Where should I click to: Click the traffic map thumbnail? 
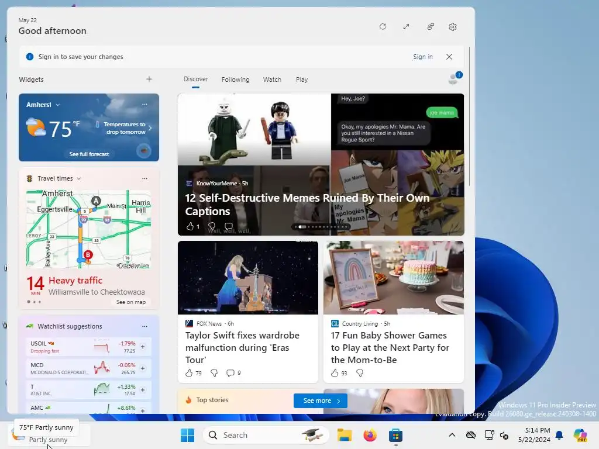pos(89,229)
